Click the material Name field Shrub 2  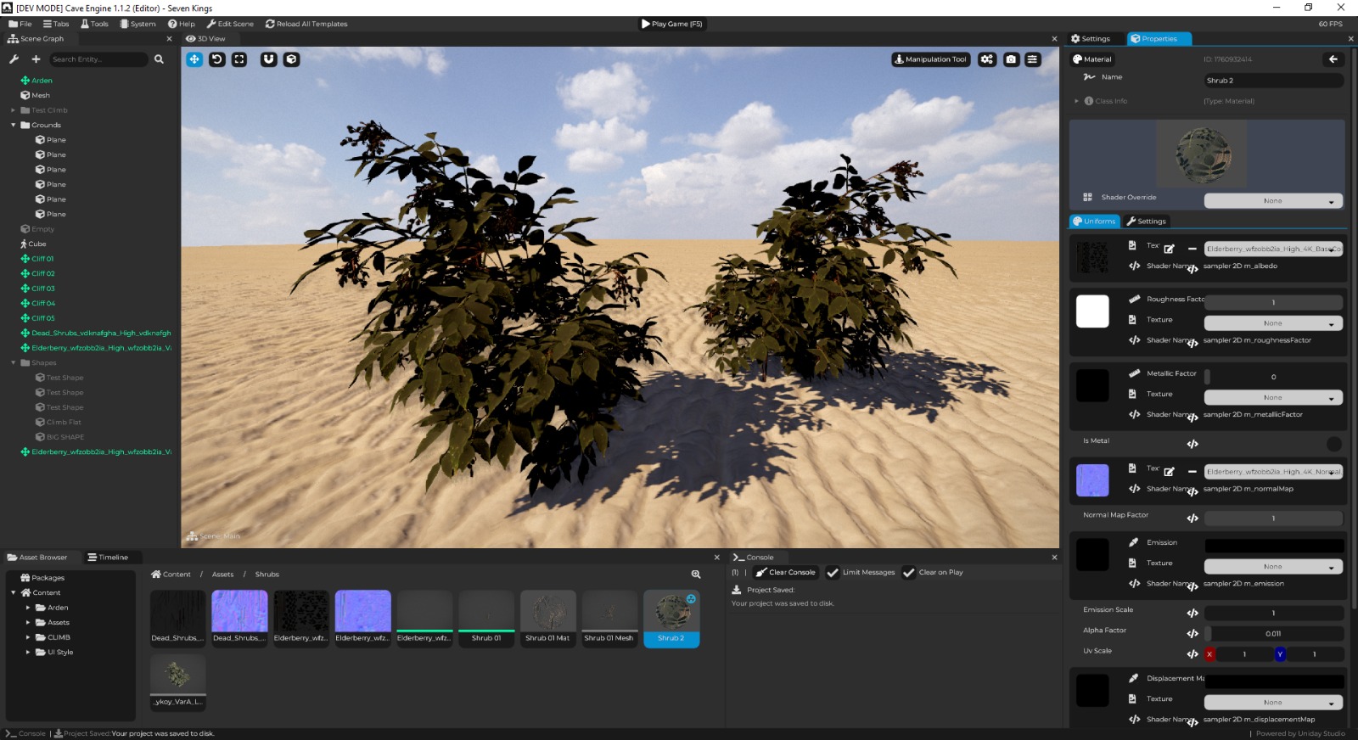tap(1273, 81)
